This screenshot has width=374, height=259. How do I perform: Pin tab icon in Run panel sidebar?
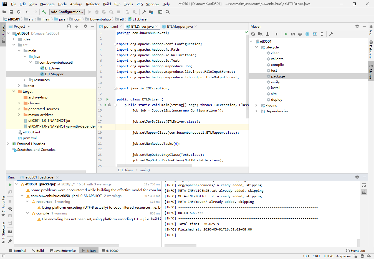(x=10, y=241)
